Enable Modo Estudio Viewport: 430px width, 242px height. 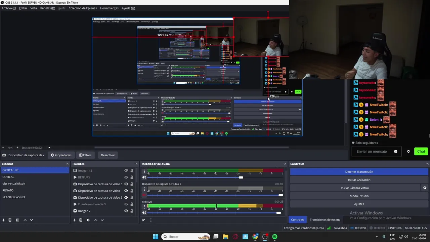click(359, 196)
